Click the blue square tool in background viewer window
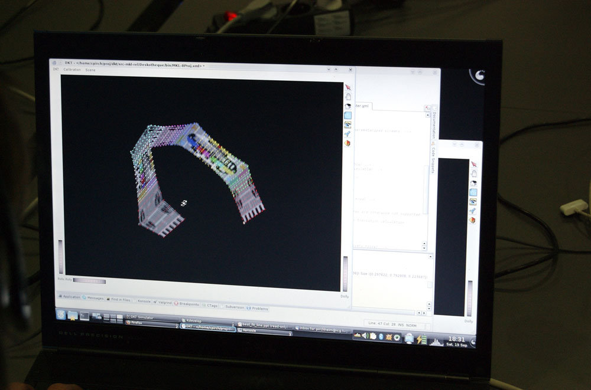Viewport: 591px width, 390px height. pyautogui.click(x=473, y=192)
